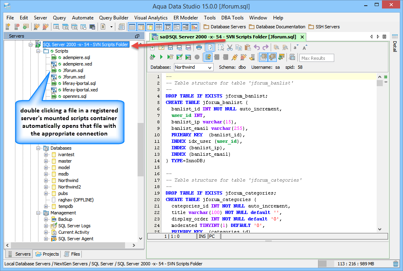This screenshot has height=271, width=403.
Task: Expand the Northwind2 database node
Action: (x=46, y=187)
